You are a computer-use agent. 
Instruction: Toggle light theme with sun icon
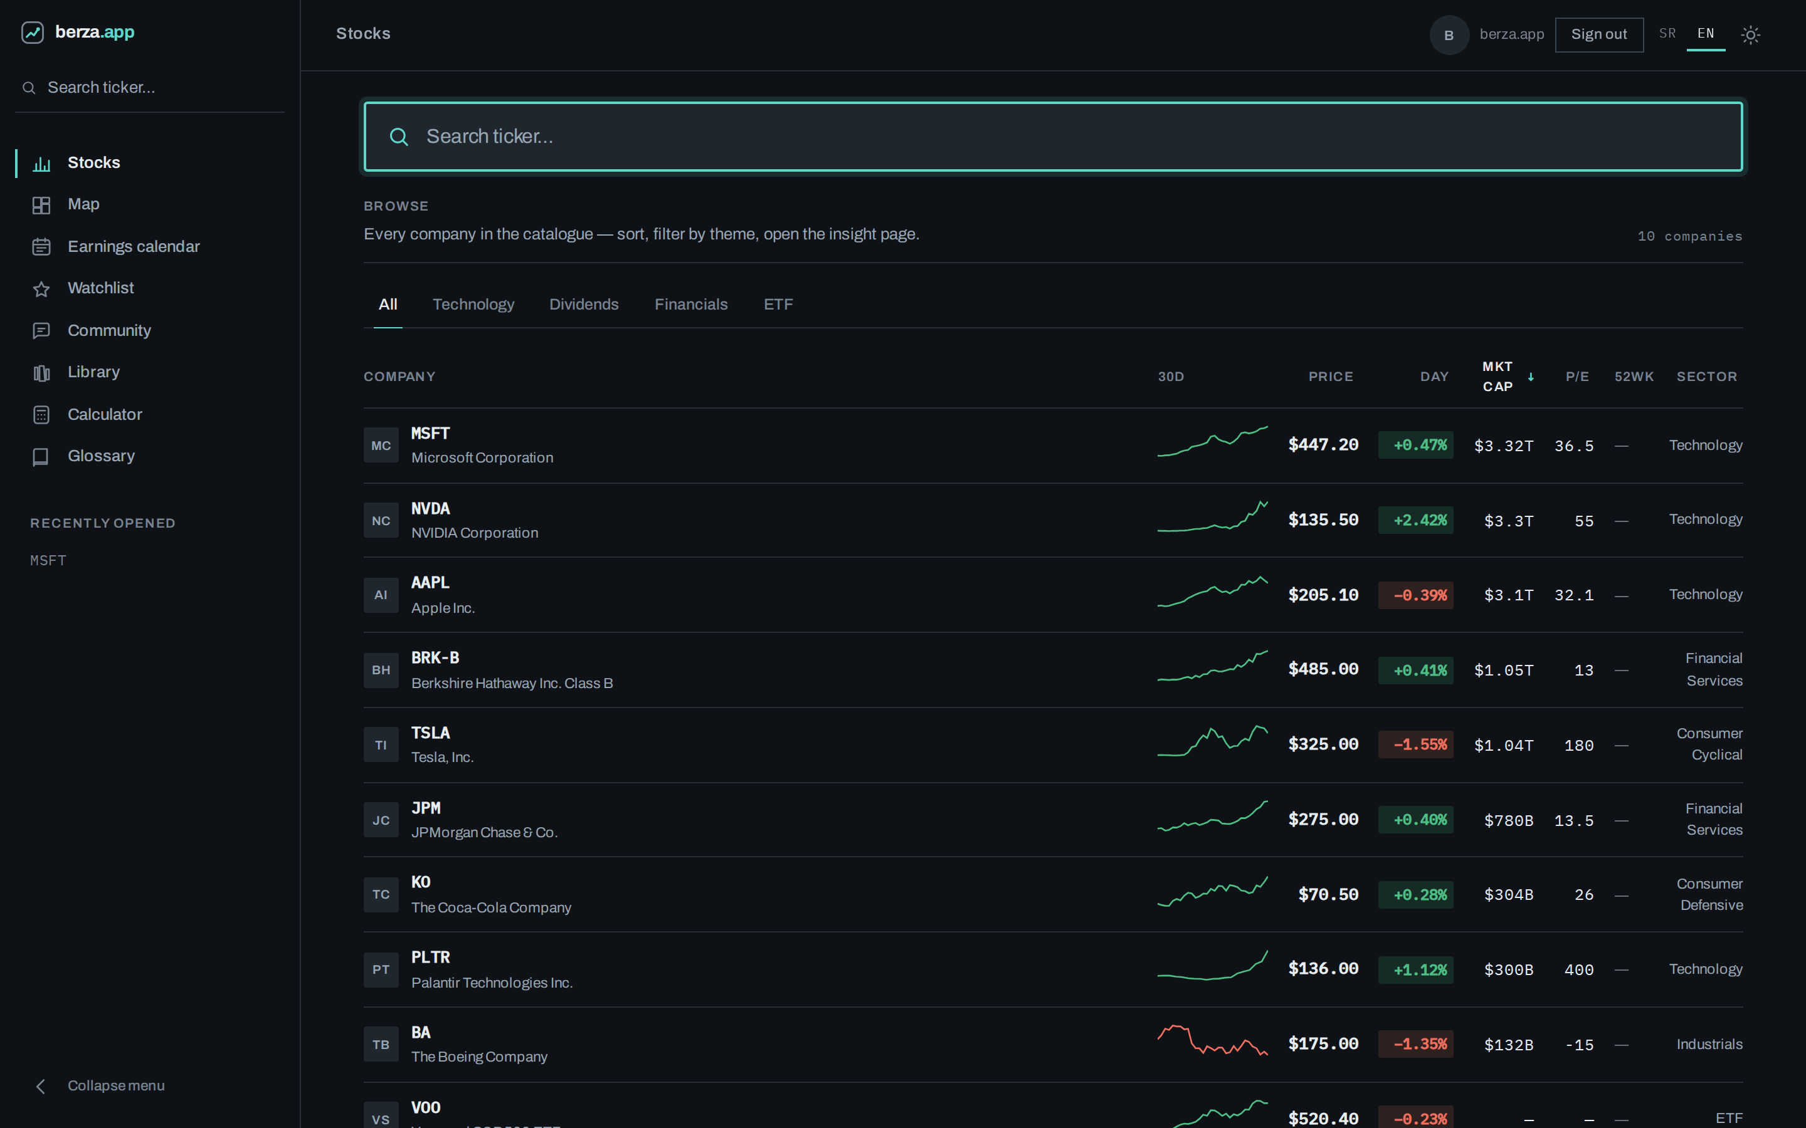(x=1750, y=34)
